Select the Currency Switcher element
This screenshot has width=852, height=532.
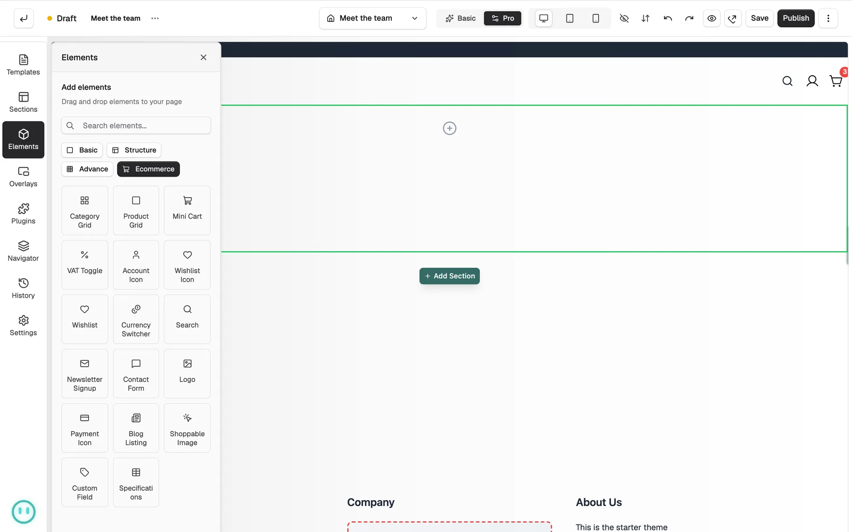point(136,319)
